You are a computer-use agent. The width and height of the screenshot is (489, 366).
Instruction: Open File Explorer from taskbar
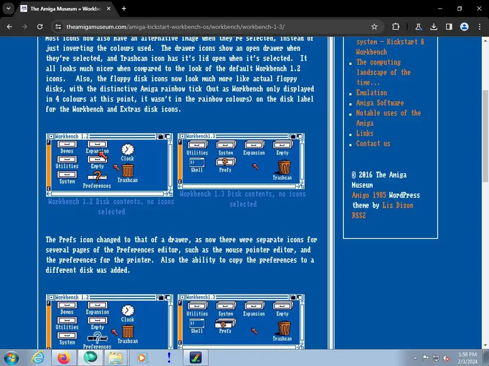point(115,358)
